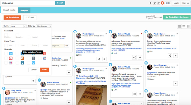The width and height of the screenshot is (191, 105).
Task: Click the Twitter share icon in header
Action: [x=155, y=3]
